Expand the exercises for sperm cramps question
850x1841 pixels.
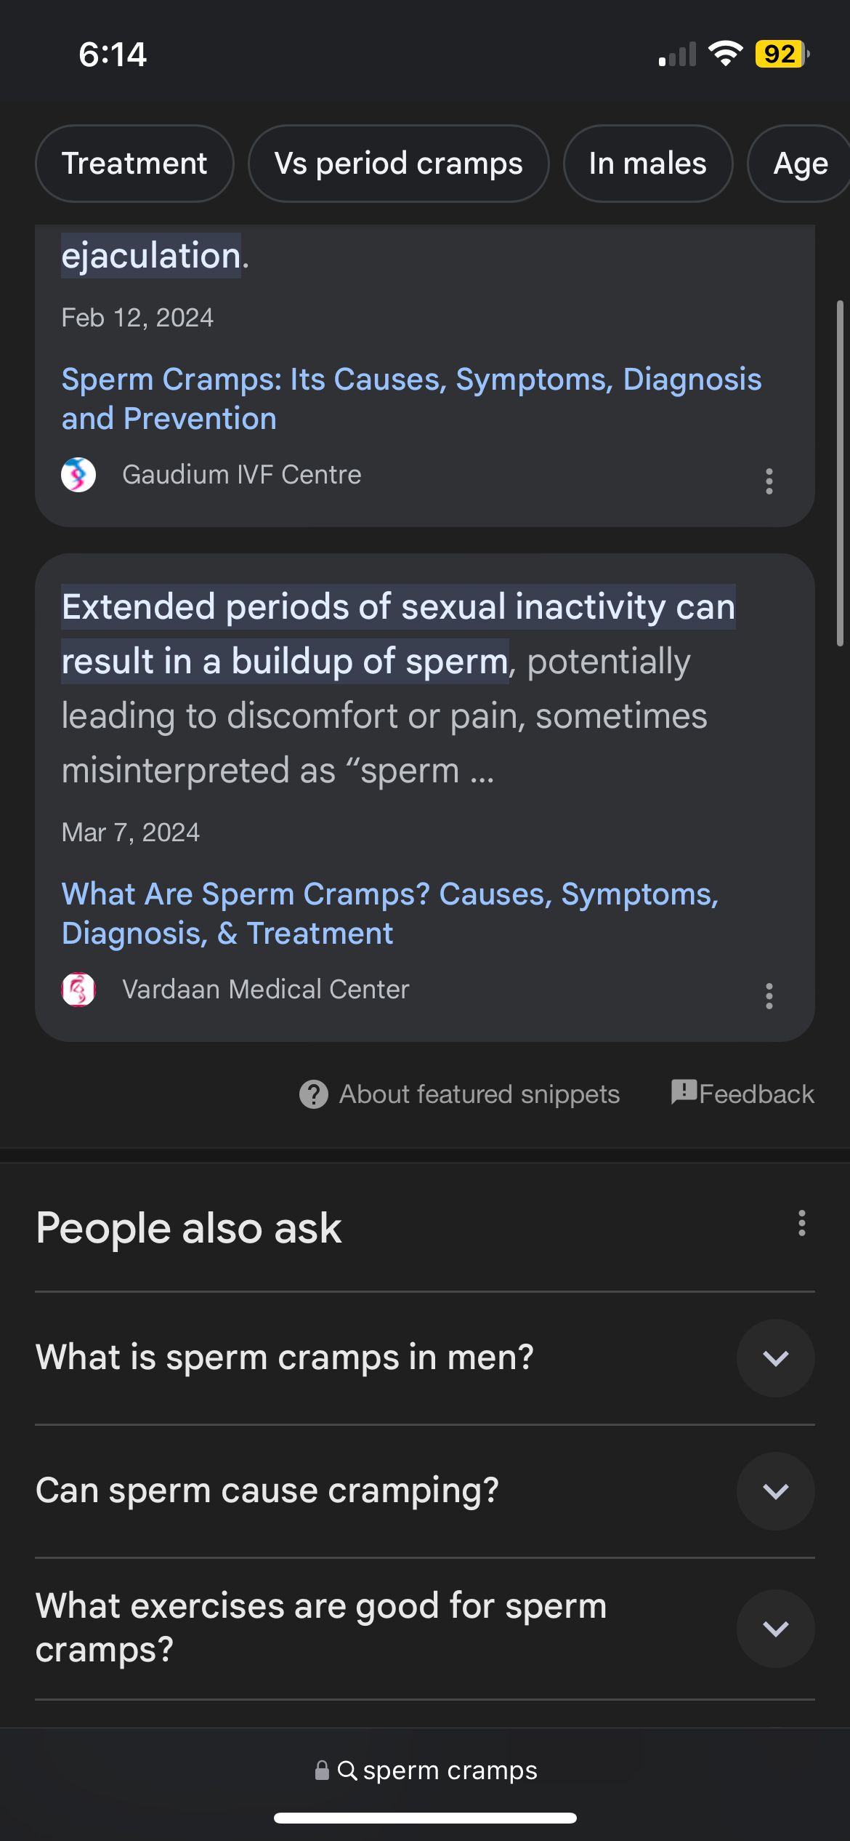[x=775, y=1628]
